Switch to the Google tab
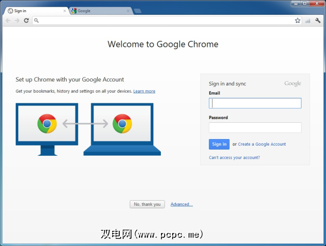The width and height of the screenshot is (326, 246). (101, 11)
